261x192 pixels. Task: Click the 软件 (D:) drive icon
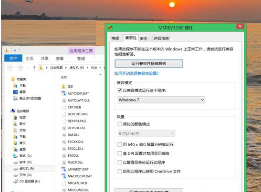(x=15, y=162)
